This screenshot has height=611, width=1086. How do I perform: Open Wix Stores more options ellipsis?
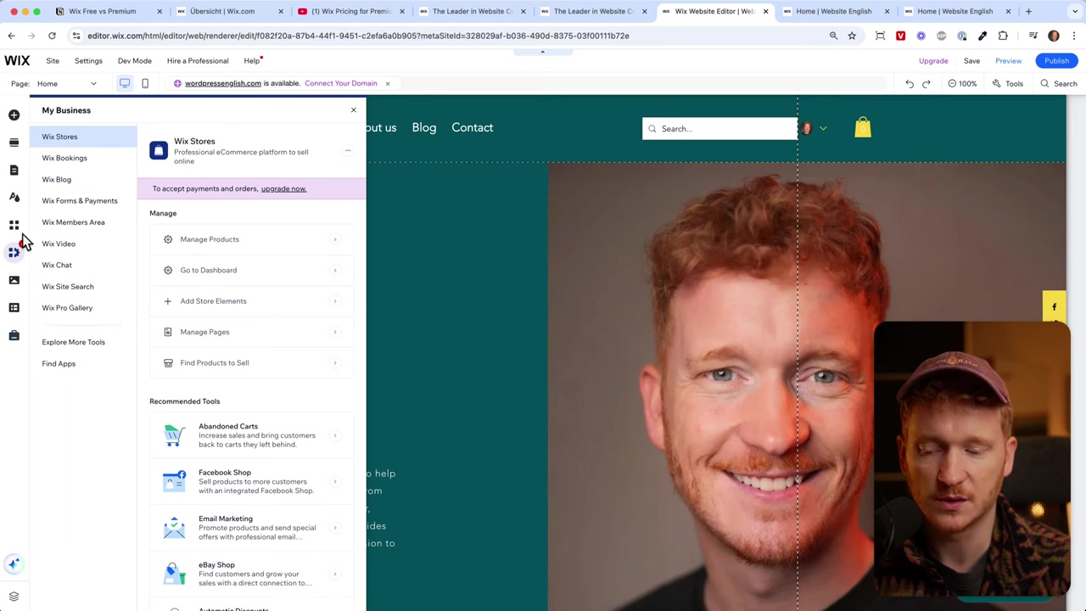point(347,151)
